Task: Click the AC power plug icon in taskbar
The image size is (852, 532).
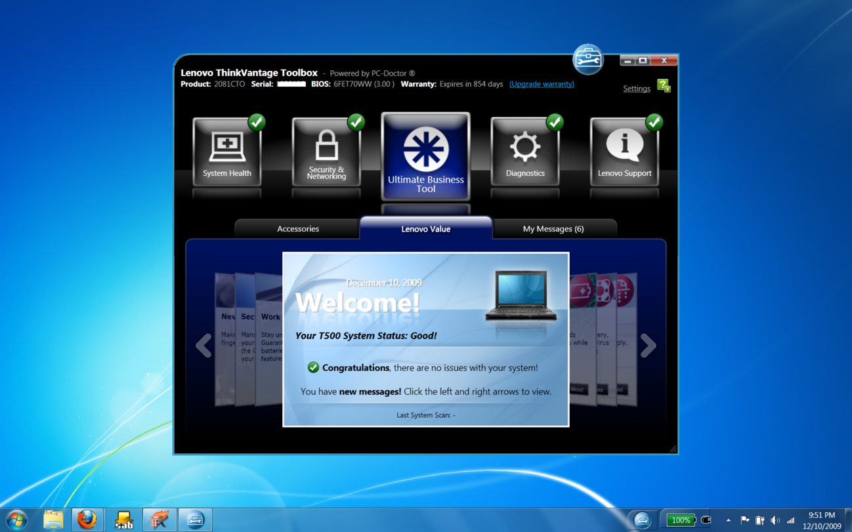Action: [x=706, y=520]
